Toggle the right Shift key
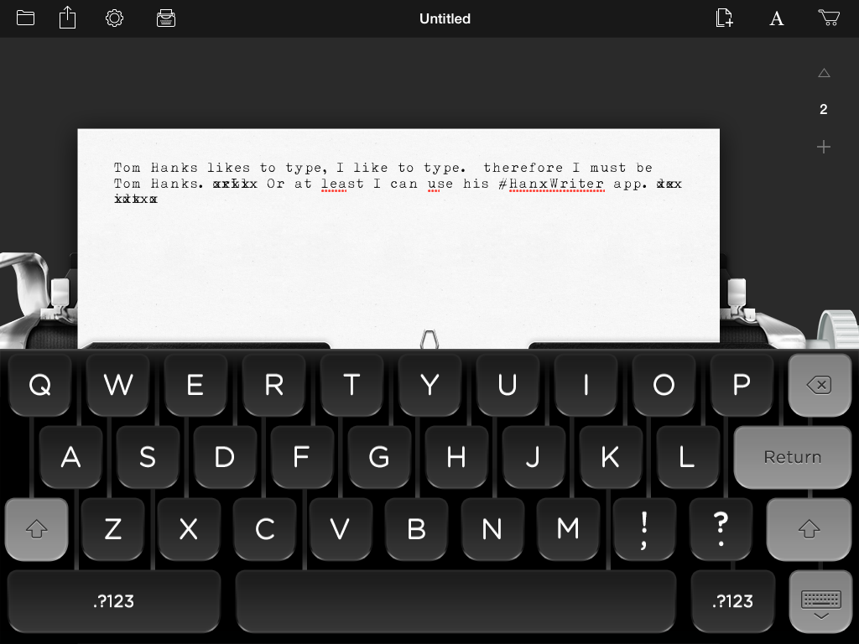Viewport: 859px width, 644px height. pos(809,529)
